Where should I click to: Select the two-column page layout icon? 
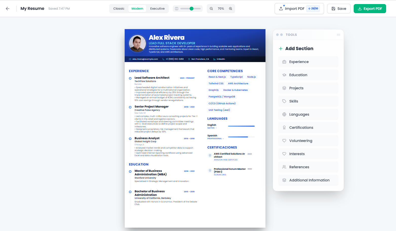point(176,8)
